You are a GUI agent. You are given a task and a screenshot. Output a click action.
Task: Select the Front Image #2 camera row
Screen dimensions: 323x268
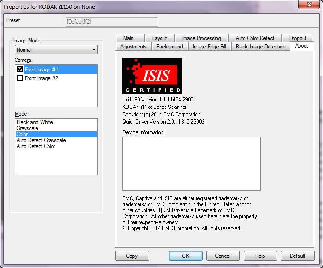tap(56, 78)
